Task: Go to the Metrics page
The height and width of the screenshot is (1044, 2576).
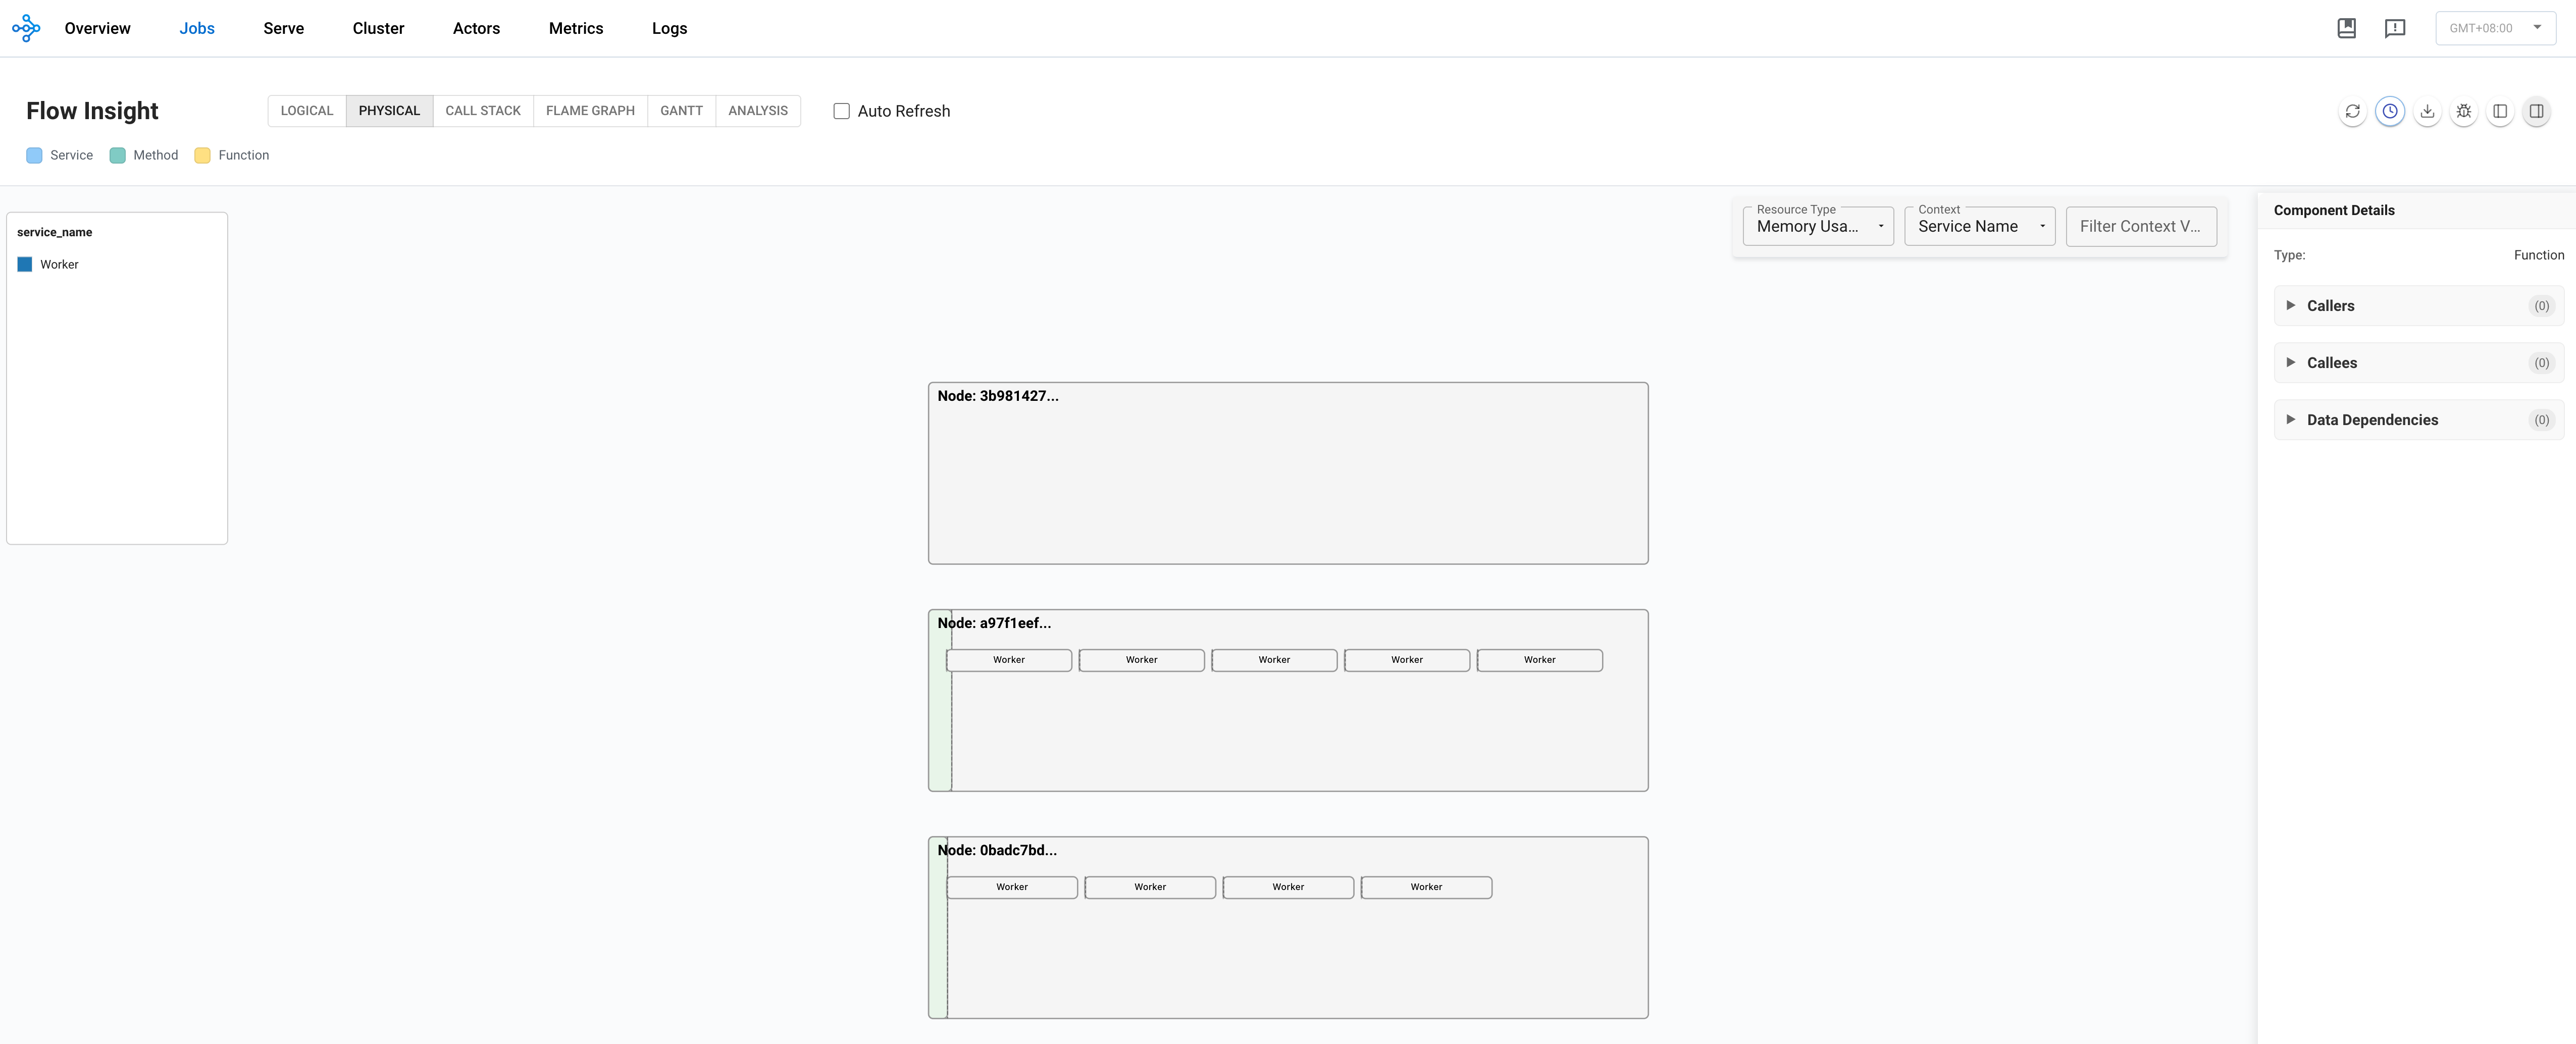Action: coord(575,28)
